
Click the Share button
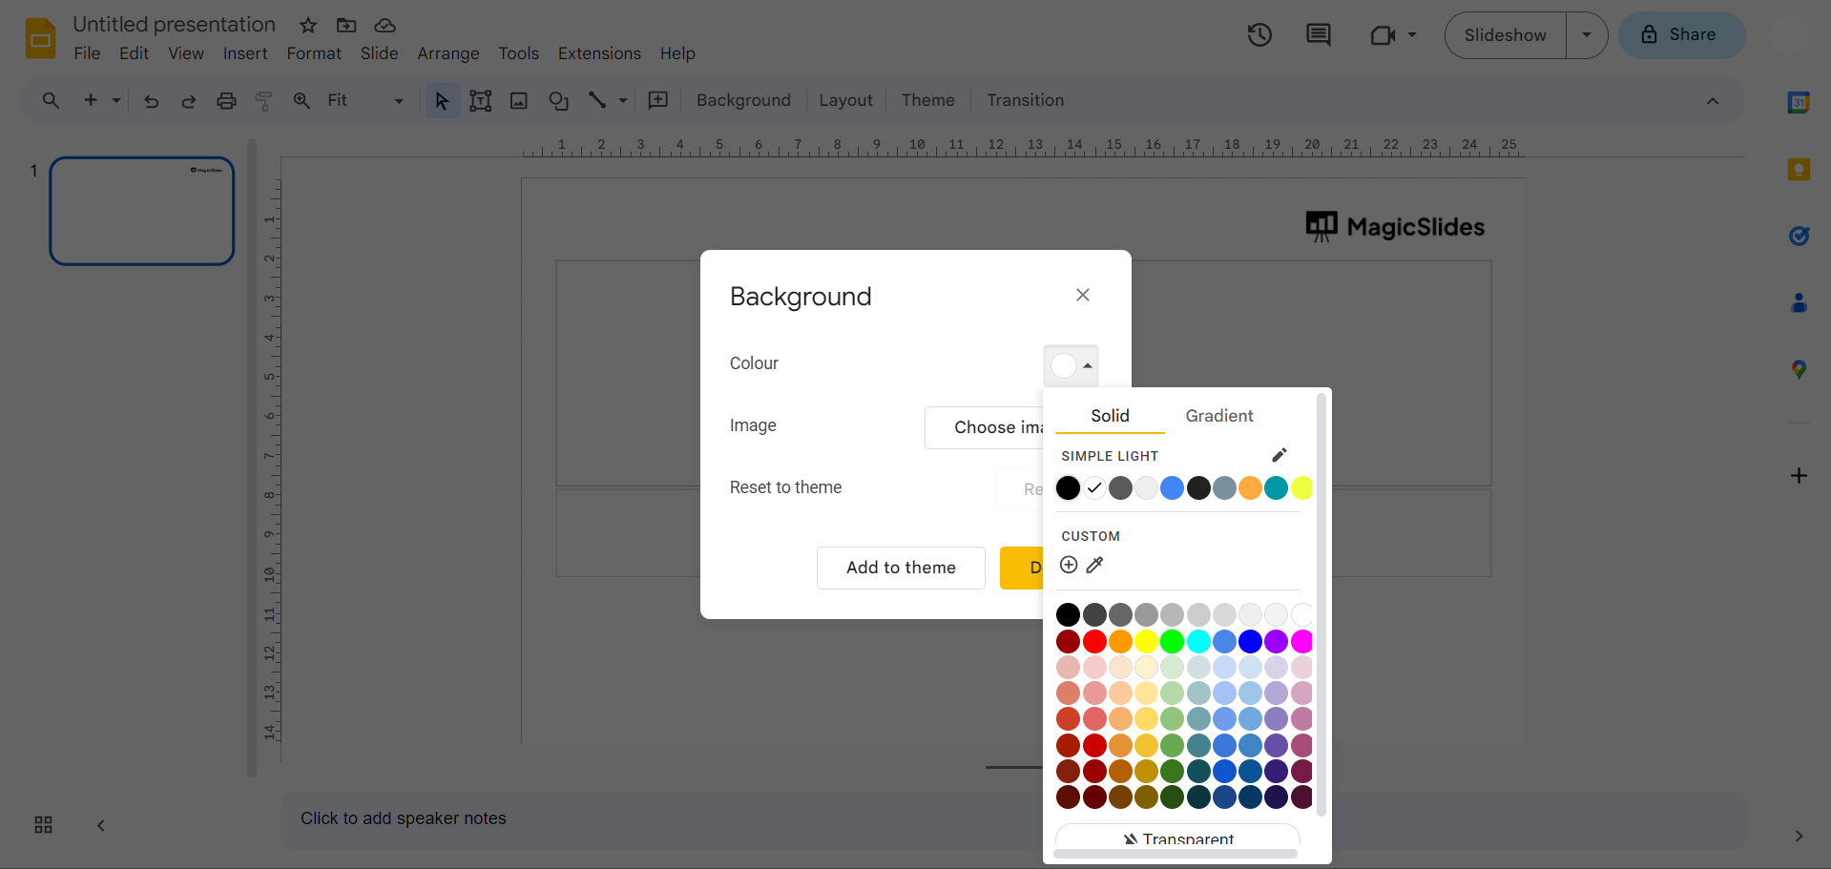pyautogui.click(x=1681, y=35)
